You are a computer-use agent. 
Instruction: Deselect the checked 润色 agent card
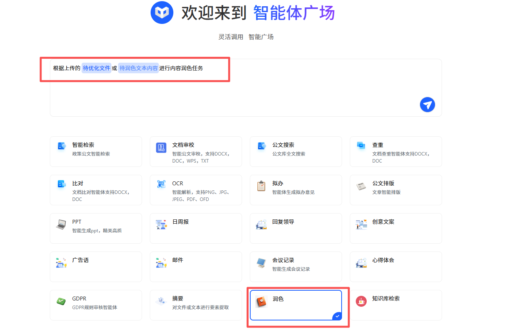coord(296,305)
